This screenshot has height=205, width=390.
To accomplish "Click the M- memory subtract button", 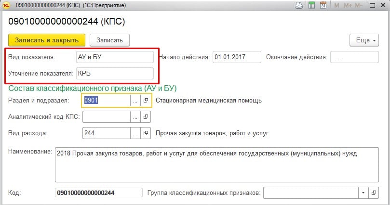I will [x=359, y=5].
